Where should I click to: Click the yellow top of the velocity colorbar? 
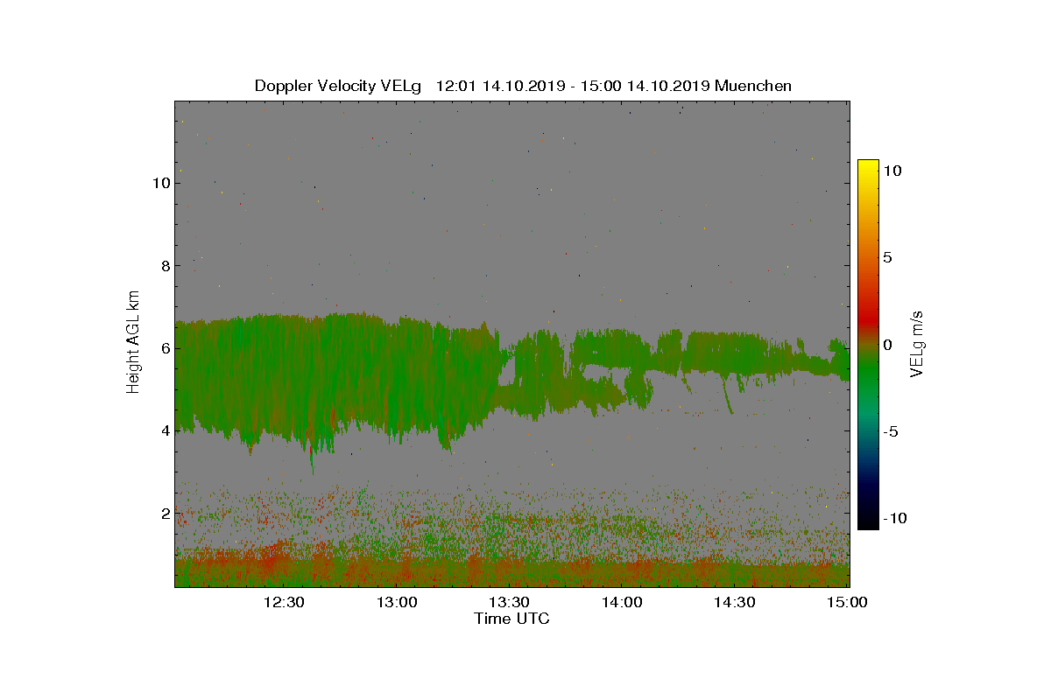click(868, 165)
